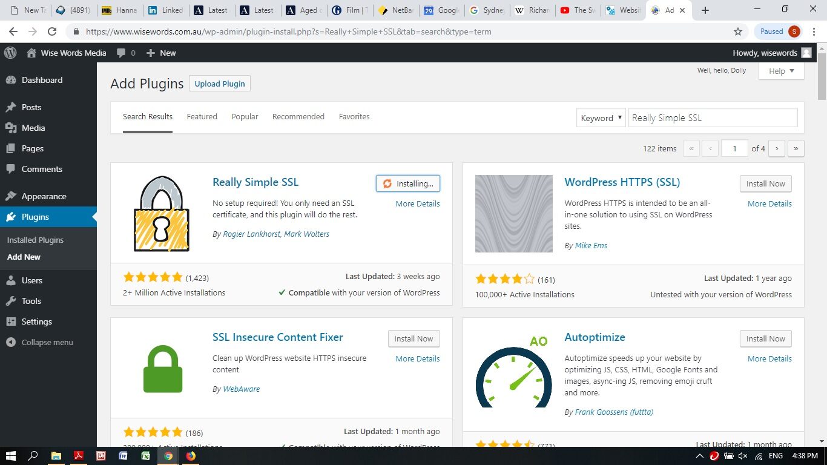
Task: Open the Appearance menu
Action: [44, 196]
